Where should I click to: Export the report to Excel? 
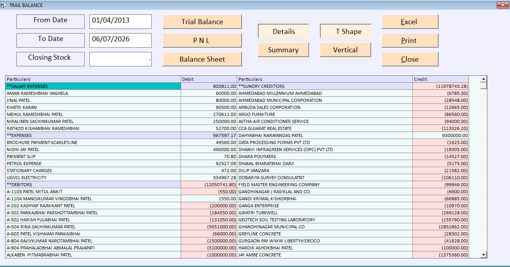click(410, 22)
